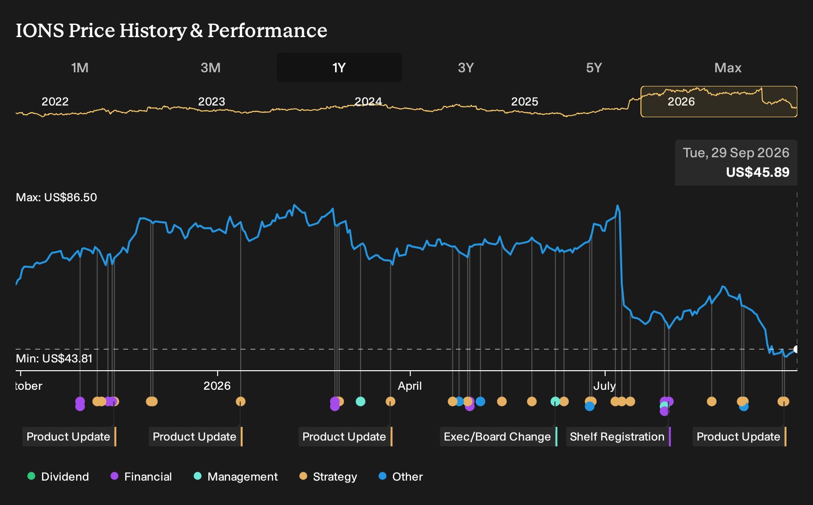Click the 2025 label in overview chart

coord(524,102)
